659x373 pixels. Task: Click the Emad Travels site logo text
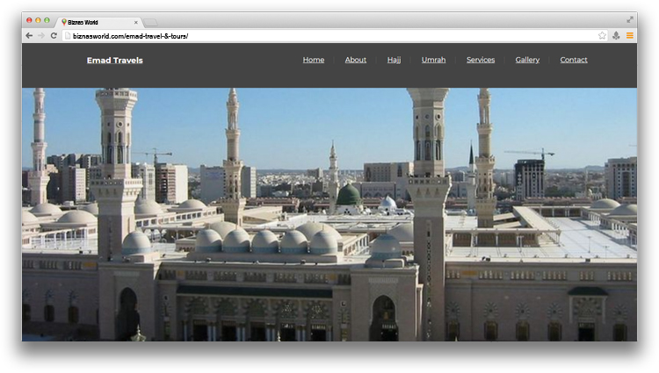[115, 61]
